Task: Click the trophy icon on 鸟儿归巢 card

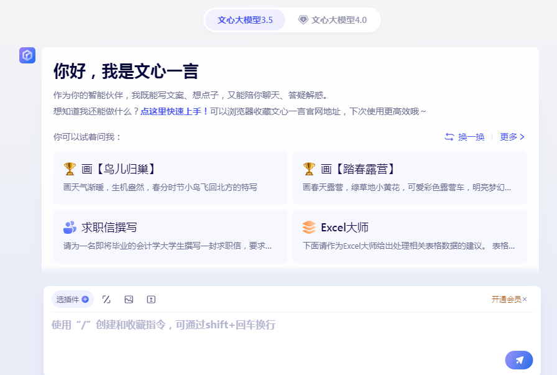Action: (70, 169)
